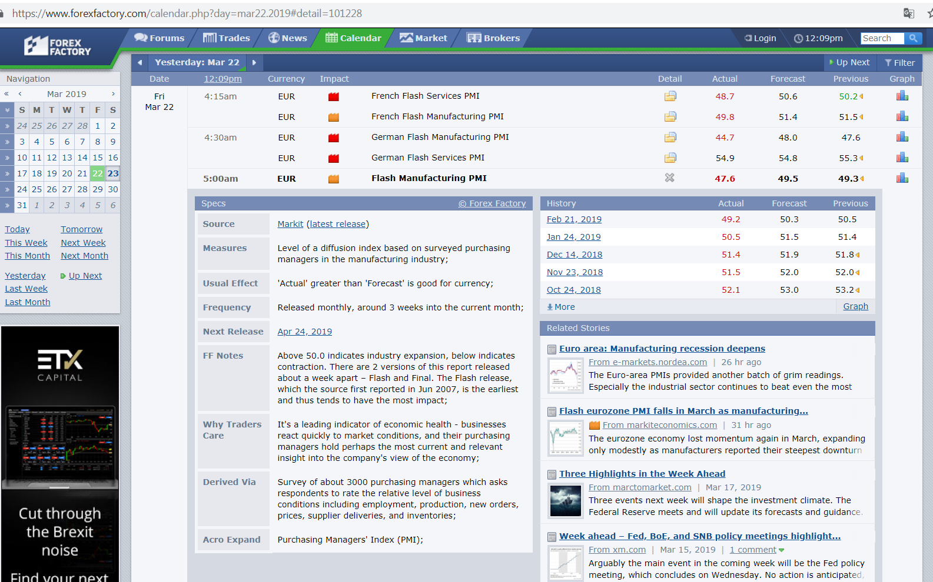Expand More history entries
The width and height of the screenshot is (933, 582).
[x=561, y=307]
